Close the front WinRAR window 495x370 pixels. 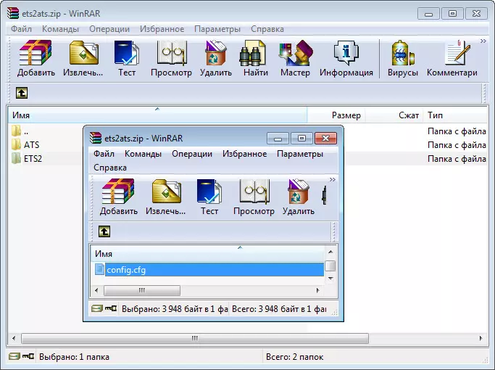click(325, 138)
